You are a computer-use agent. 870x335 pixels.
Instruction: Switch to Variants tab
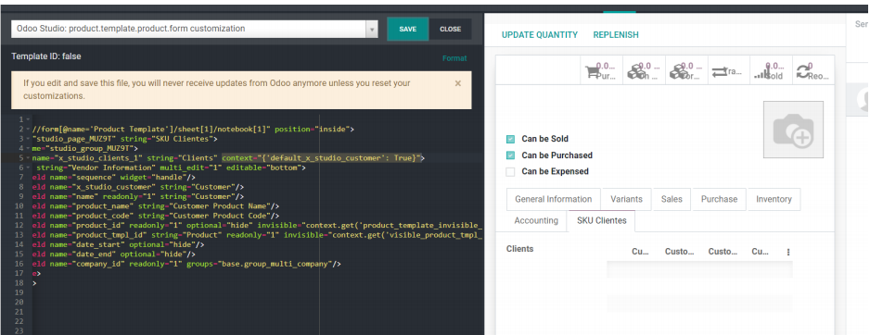[x=626, y=199]
